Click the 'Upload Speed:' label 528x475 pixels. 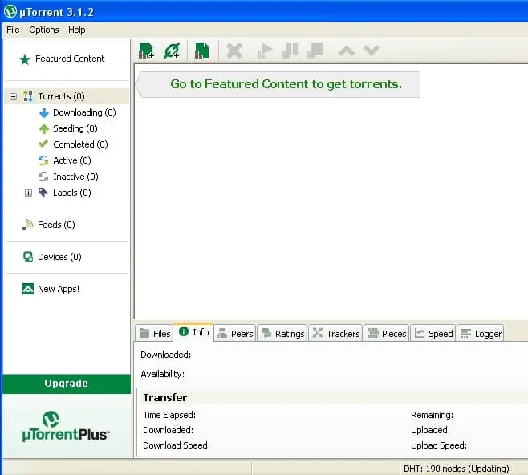tap(439, 445)
